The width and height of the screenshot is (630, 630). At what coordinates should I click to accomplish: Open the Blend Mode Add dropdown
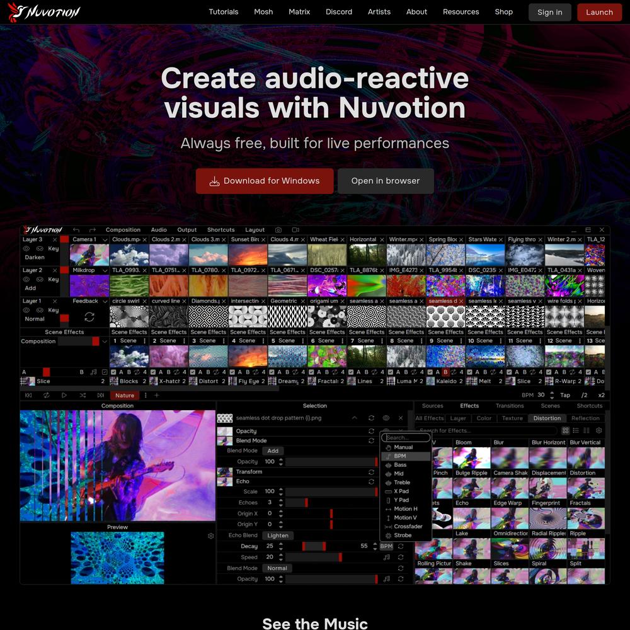(273, 451)
